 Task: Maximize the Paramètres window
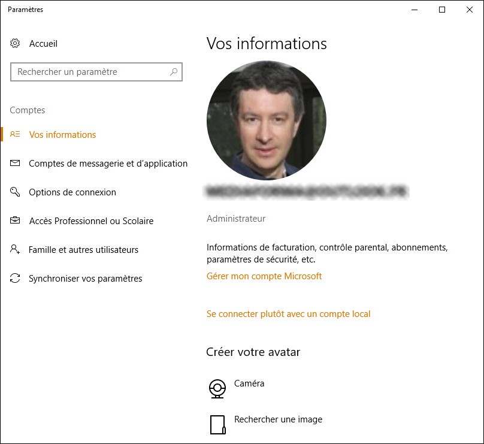pos(442,10)
